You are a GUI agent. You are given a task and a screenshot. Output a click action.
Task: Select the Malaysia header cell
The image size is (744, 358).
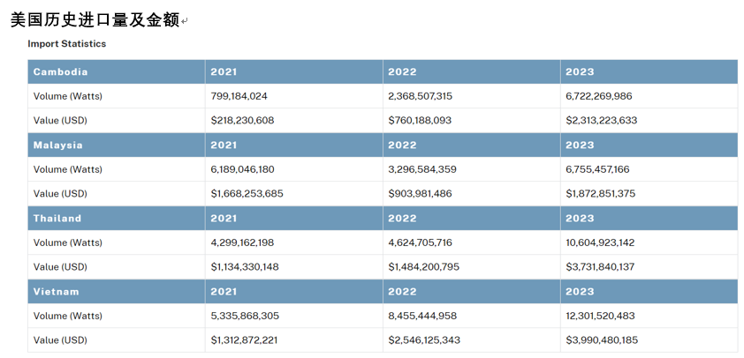pos(57,145)
